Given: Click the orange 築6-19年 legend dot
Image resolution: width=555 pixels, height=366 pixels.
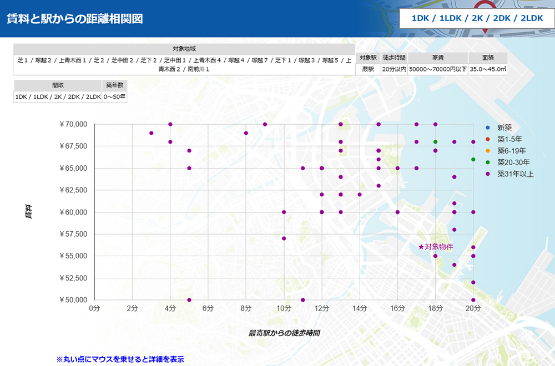Looking at the screenshot, I should tap(488, 151).
